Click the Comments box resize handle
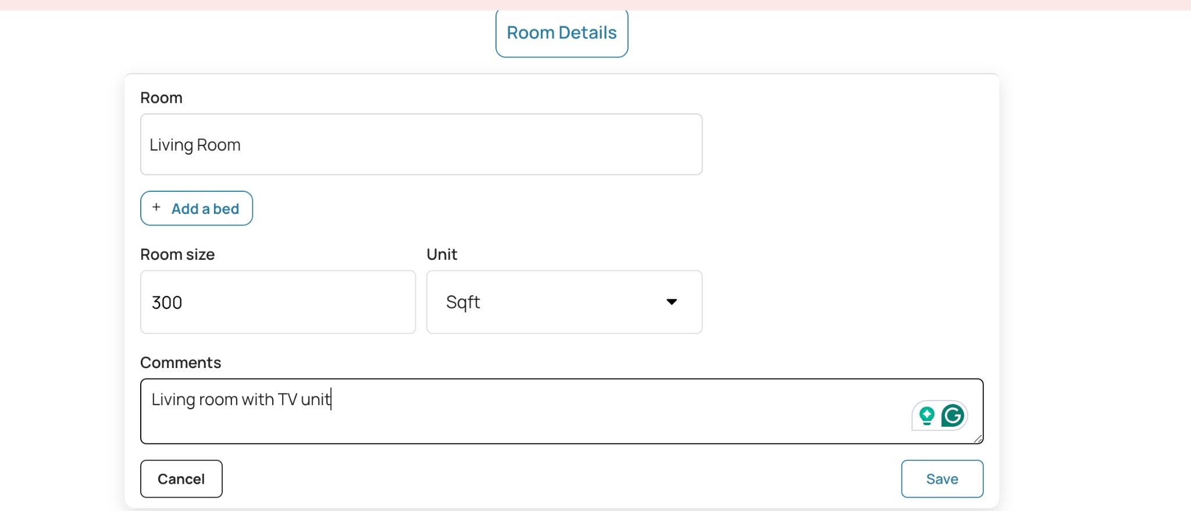This screenshot has height=511, width=1191. tap(978, 439)
